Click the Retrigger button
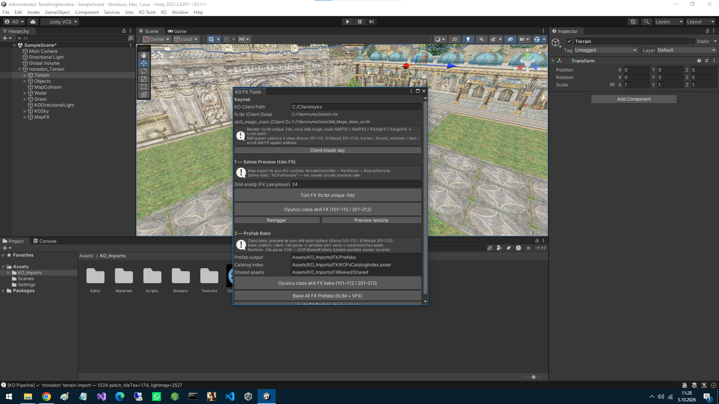Image resolution: width=719 pixels, height=404 pixels. pos(277,220)
